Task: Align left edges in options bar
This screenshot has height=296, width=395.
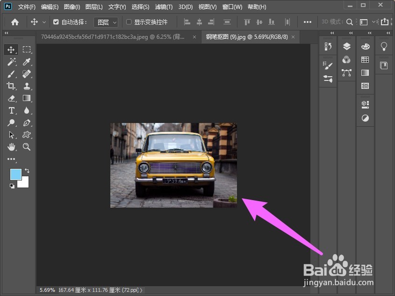Action: (x=187, y=22)
